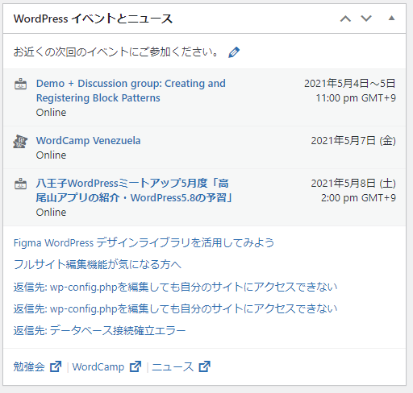Click Online label under 八王子WordPressミートアップ event
The image size is (413, 393).
51,213
